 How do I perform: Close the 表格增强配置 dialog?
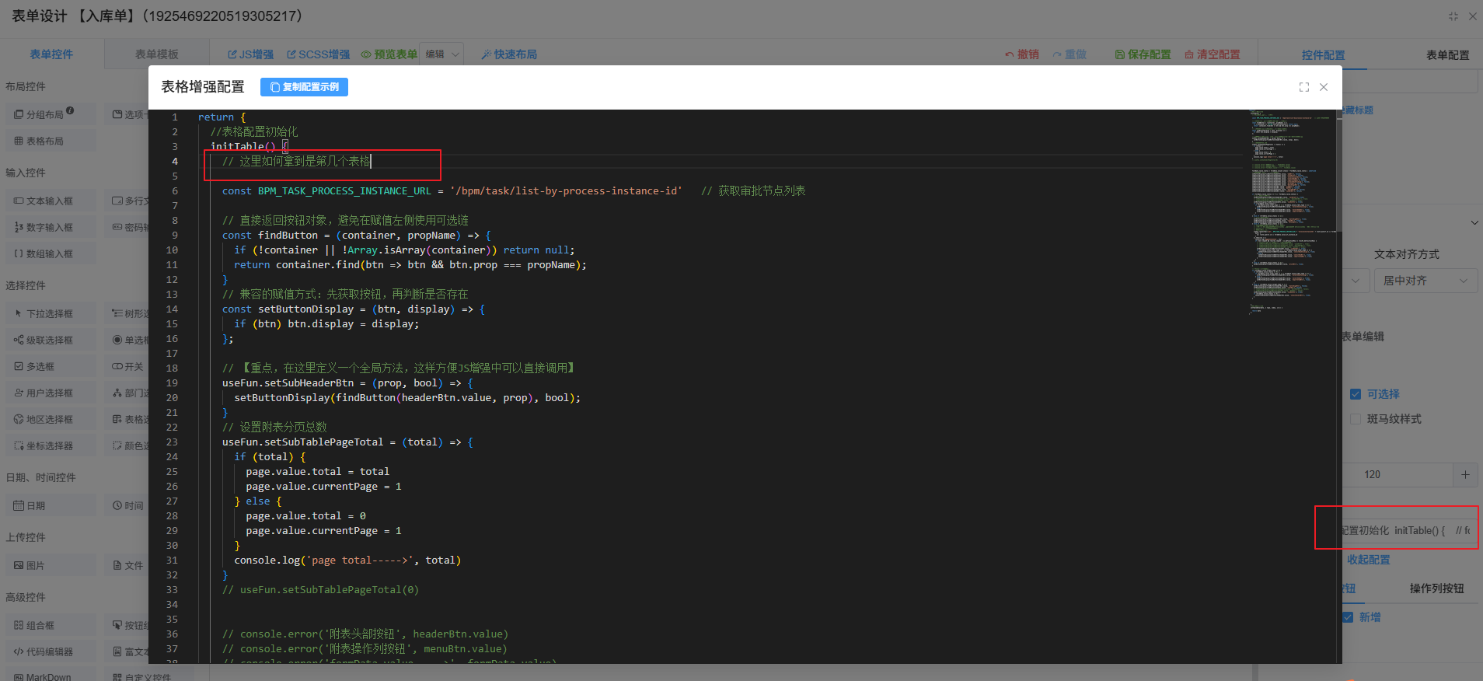1324,87
